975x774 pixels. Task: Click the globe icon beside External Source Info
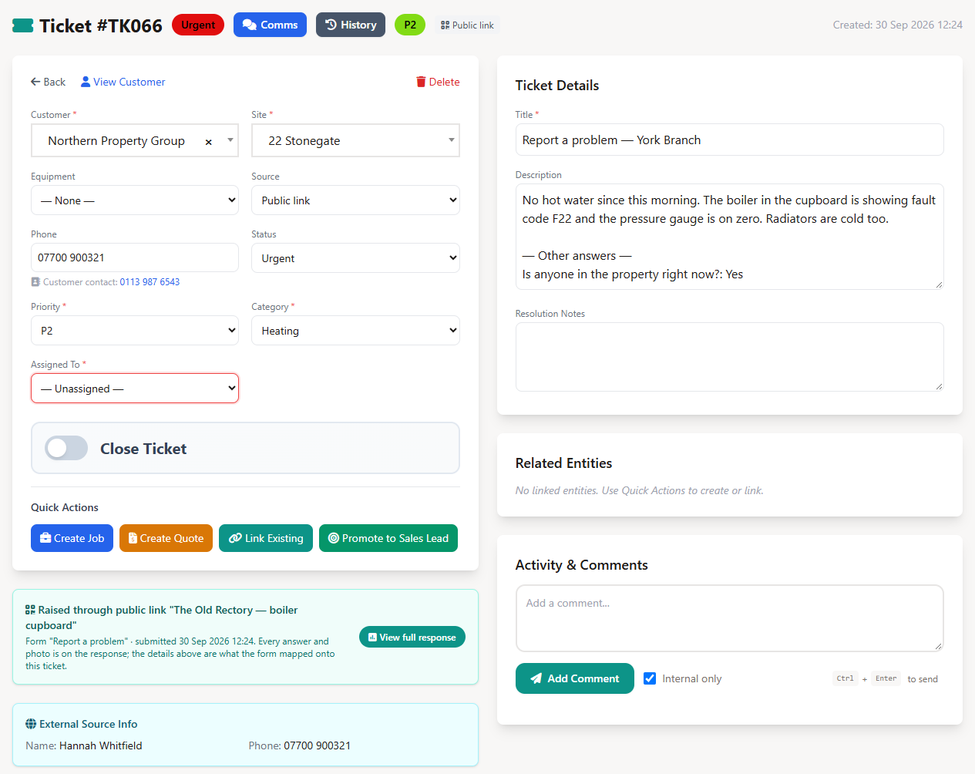click(x=31, y=724)
